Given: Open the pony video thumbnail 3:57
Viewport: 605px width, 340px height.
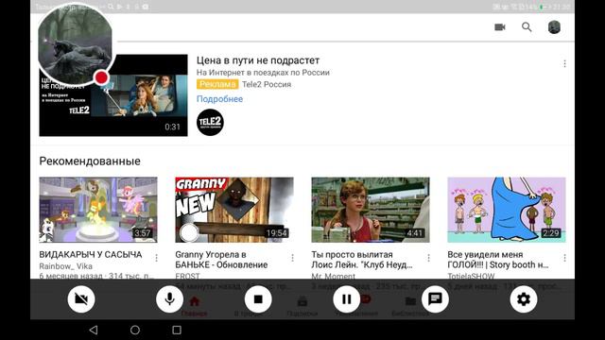Looking at the screenshot, I should 98,210.
